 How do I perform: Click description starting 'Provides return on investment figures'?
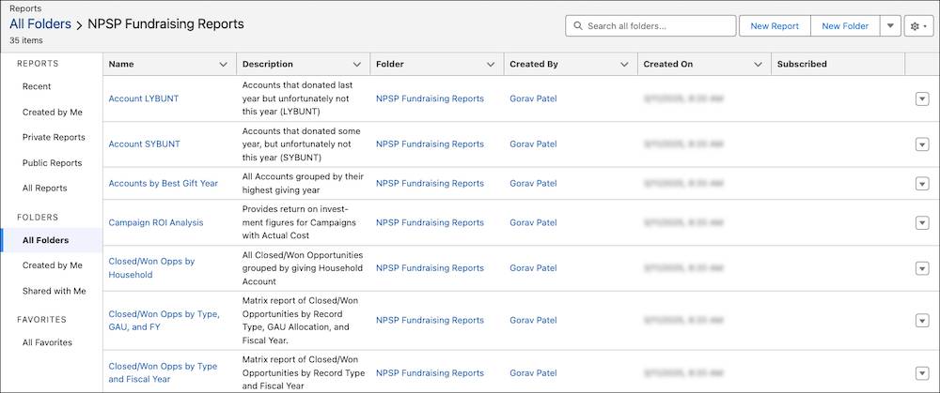(299, 222)
